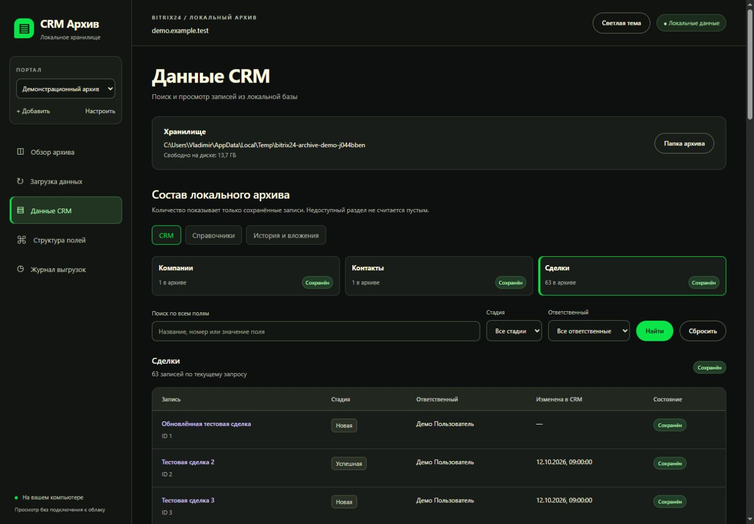This screenshot has height=524, width=754.
Task: Click the Успешная stage badge
Action: point(349,464)
